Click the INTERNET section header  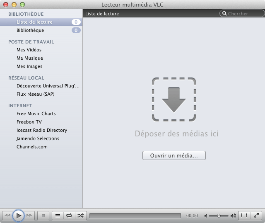[20, 106]
